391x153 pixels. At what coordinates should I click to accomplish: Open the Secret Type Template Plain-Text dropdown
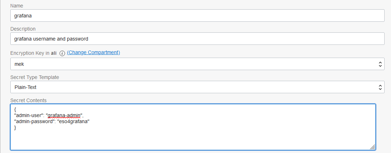(x=197, y=87)
